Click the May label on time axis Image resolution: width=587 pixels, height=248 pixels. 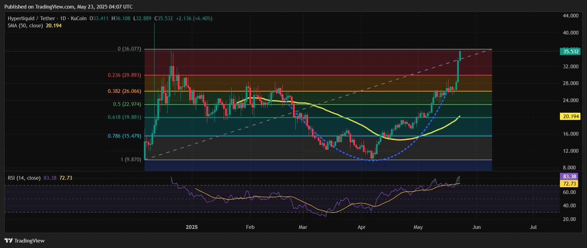[418, 227]
